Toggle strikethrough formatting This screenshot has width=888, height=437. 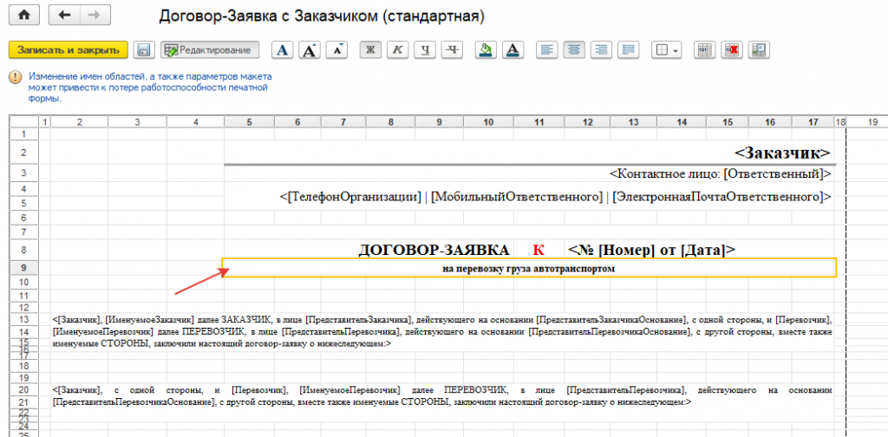(452, 49)
